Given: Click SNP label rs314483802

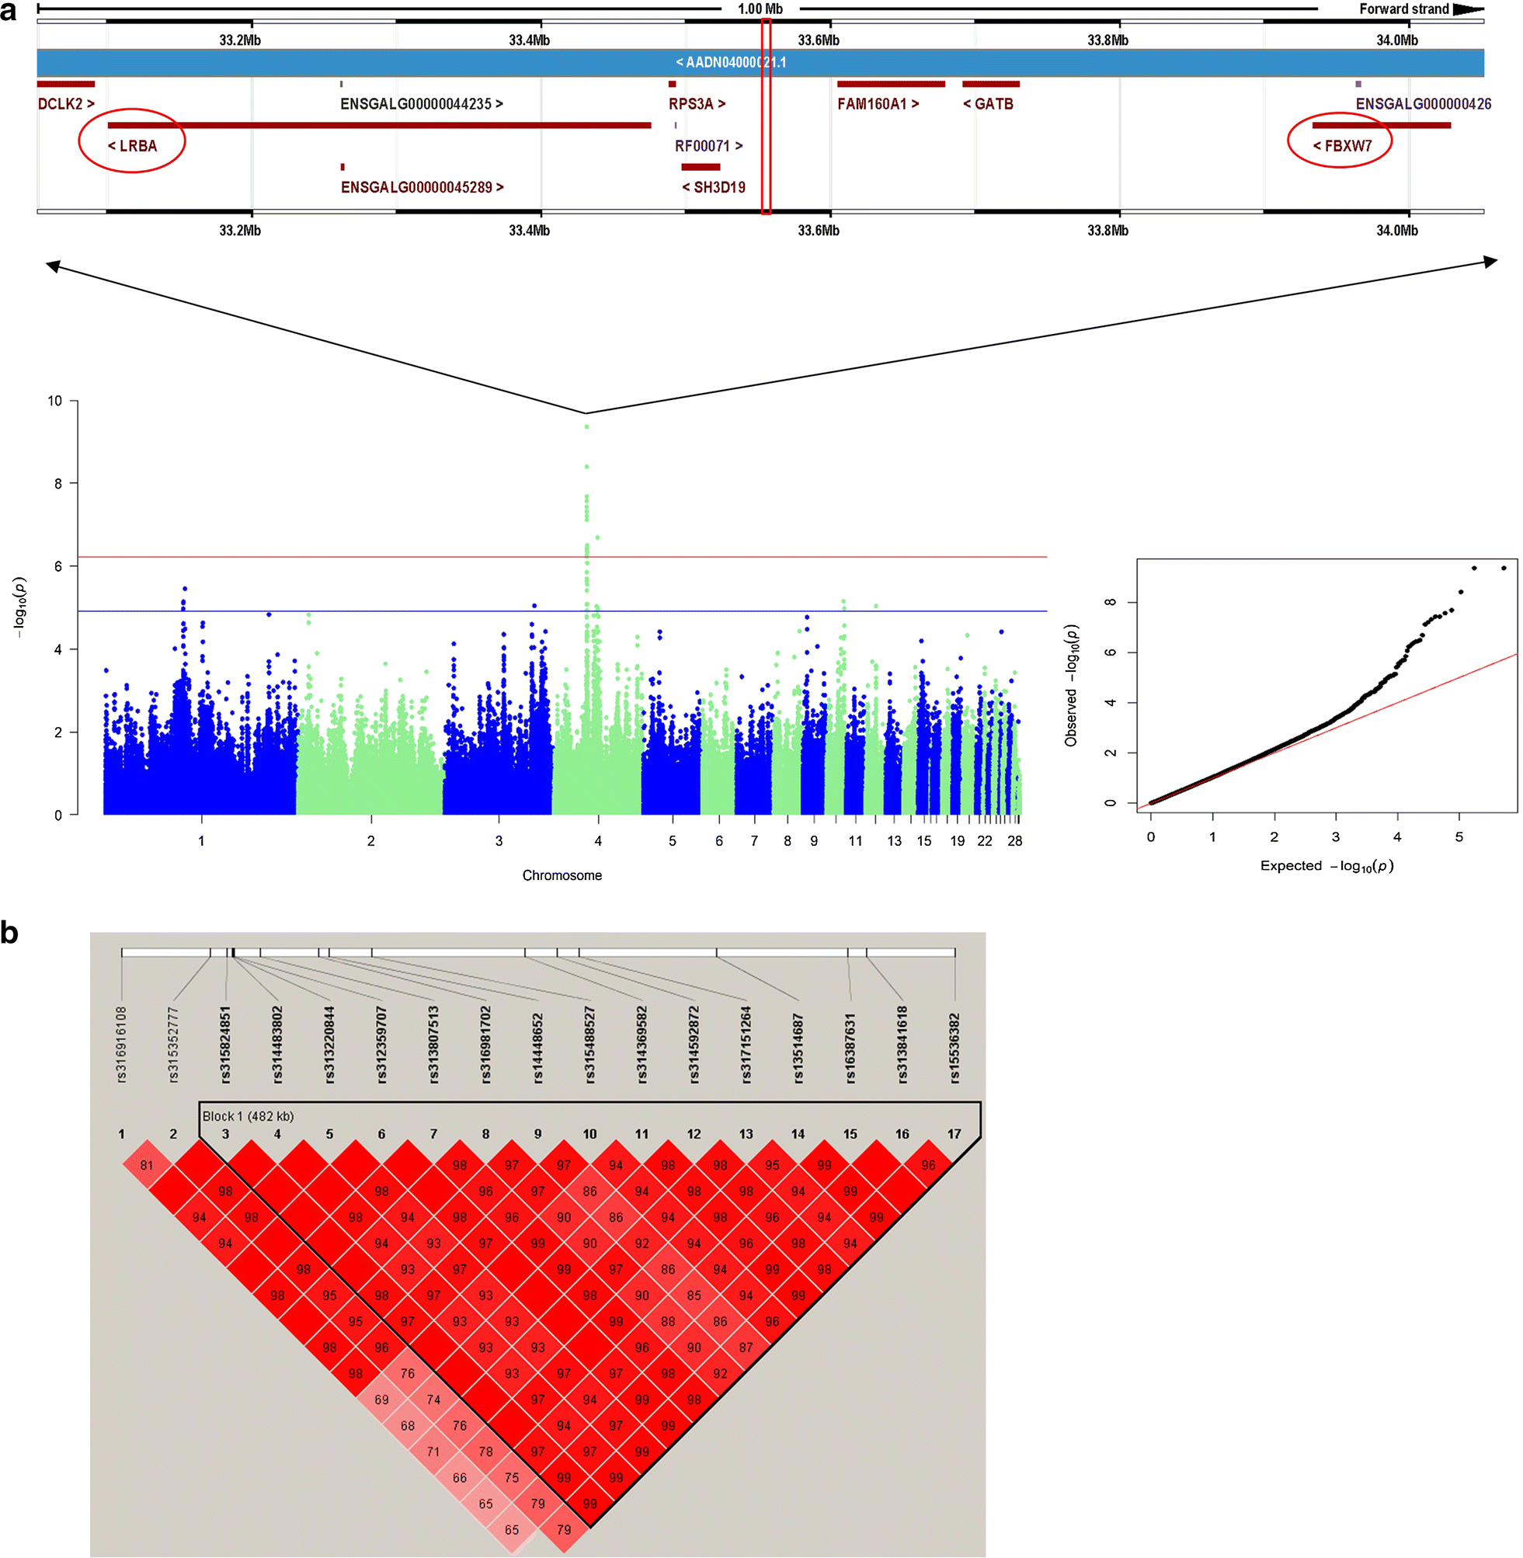Looking at the screenshot, I should [x=277, y=1045].
